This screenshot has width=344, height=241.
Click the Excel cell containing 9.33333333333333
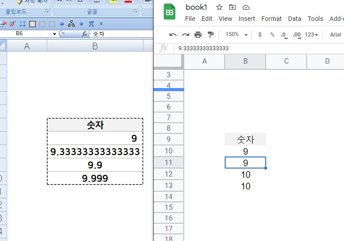95,152
